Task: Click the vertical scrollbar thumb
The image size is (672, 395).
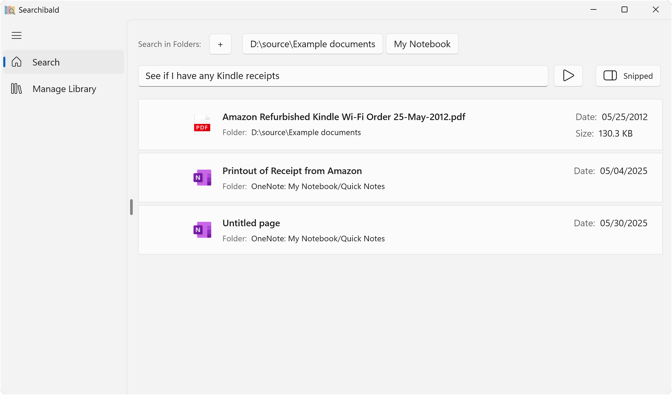Action: click(x=131, y=207)
